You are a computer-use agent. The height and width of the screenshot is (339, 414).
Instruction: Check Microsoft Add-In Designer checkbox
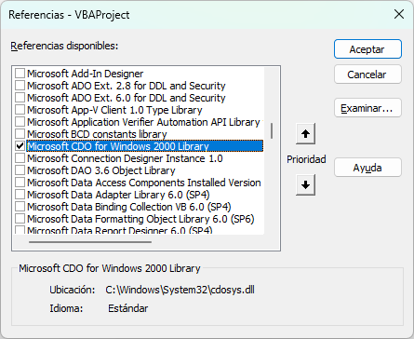(x=20, y=74)
